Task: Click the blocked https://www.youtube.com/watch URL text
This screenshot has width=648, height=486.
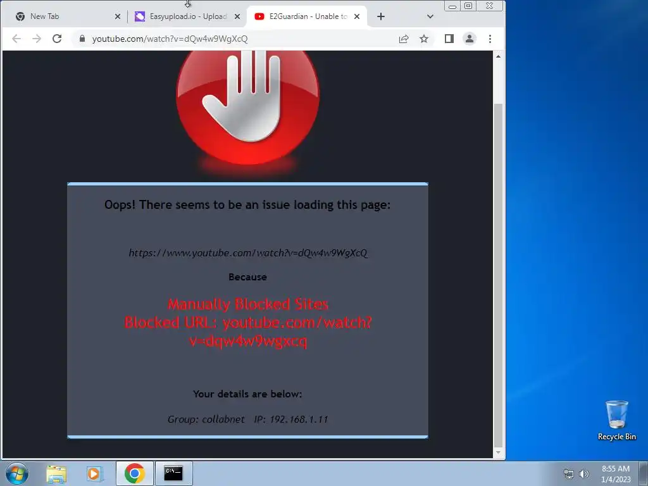Action: point(248,253)
